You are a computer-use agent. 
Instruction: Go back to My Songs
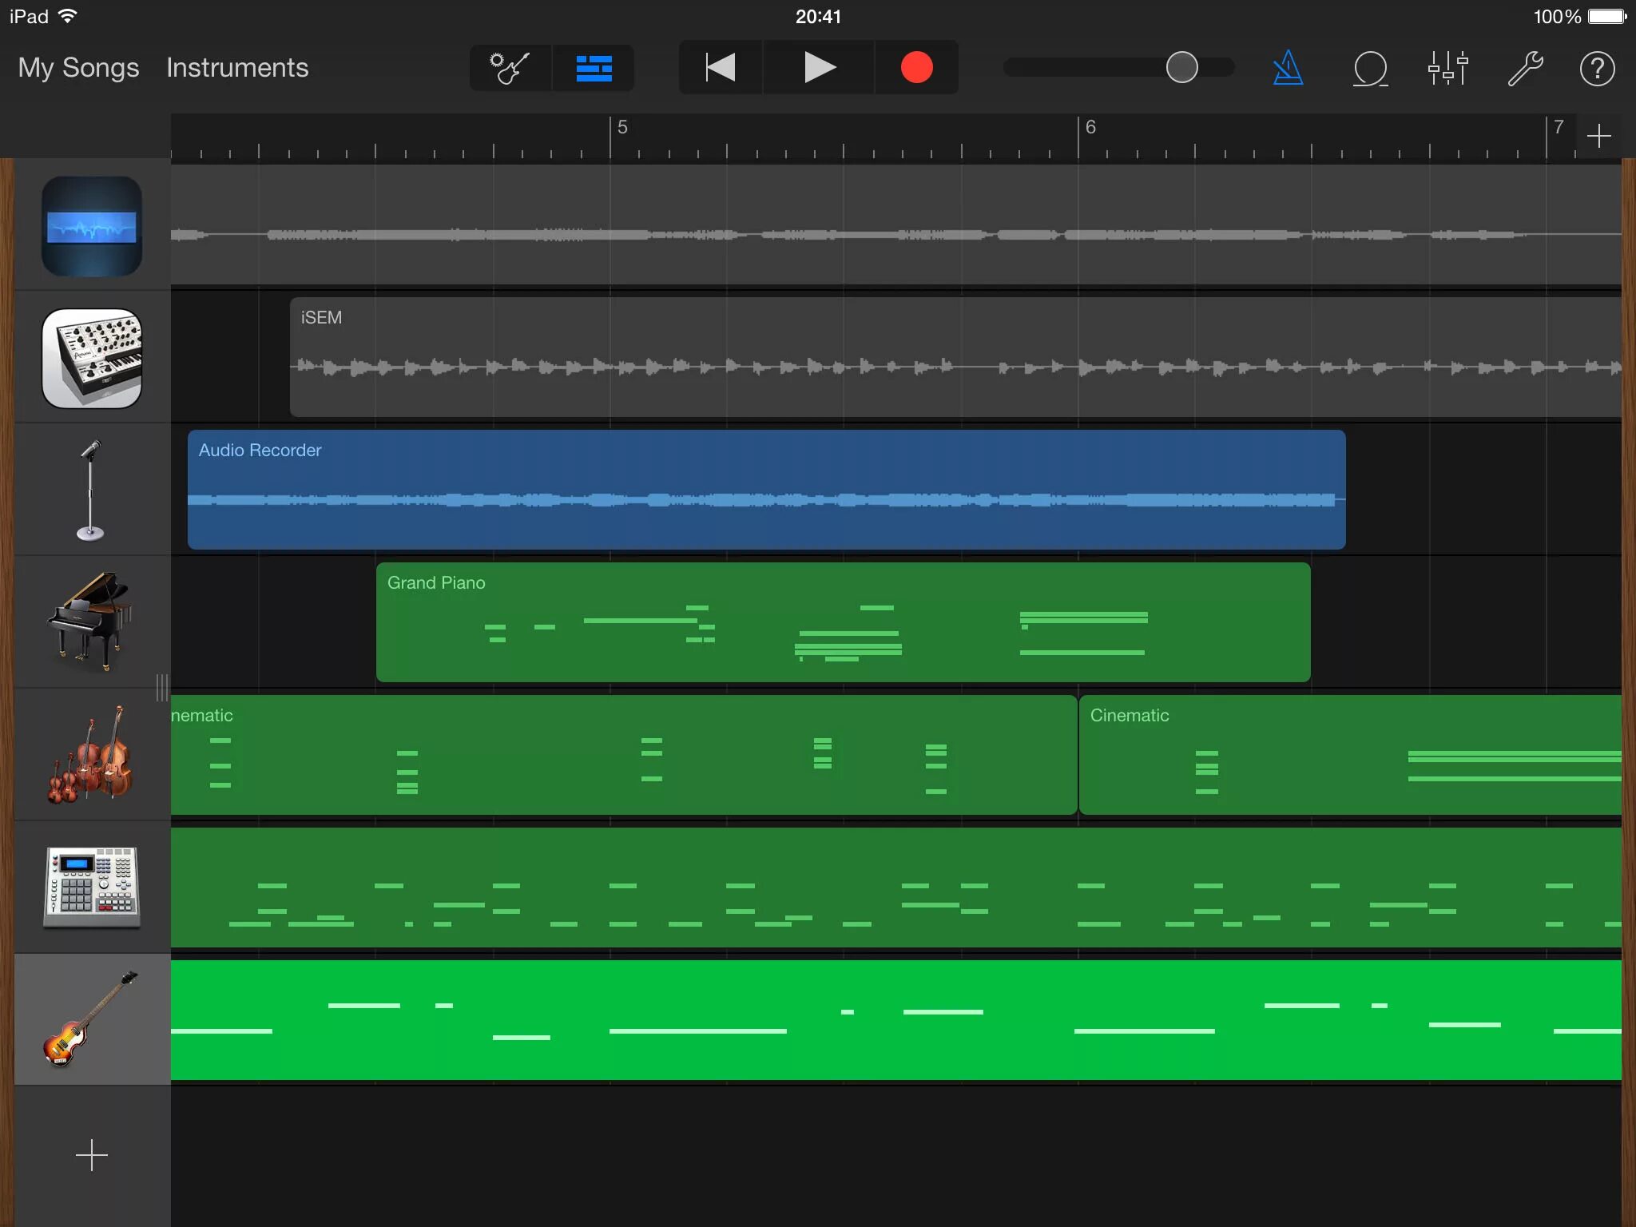coord(78,68)
